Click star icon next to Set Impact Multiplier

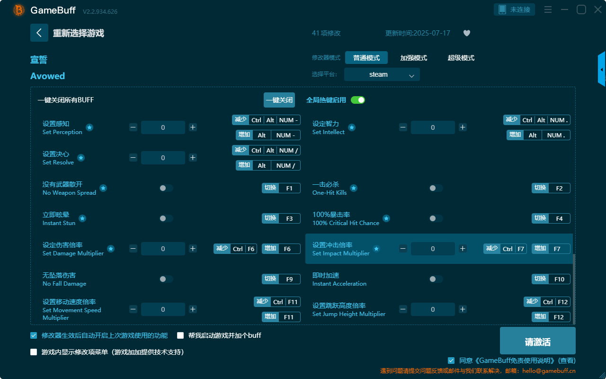click(x=376, y=249)
